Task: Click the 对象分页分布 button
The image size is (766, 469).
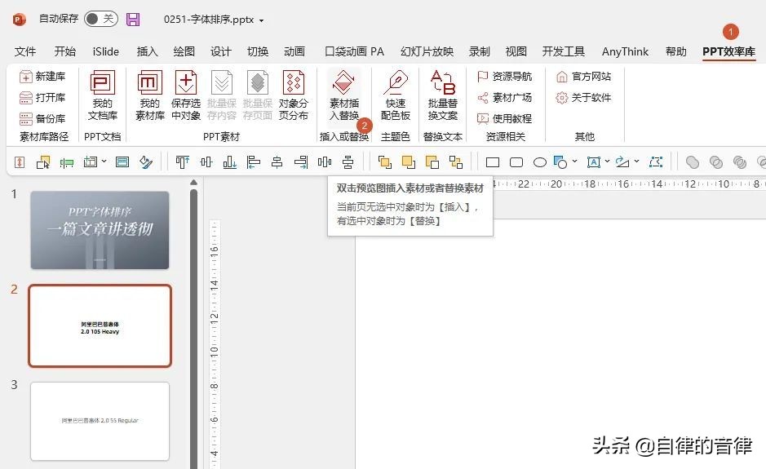Action: click(x=294, y=95)
